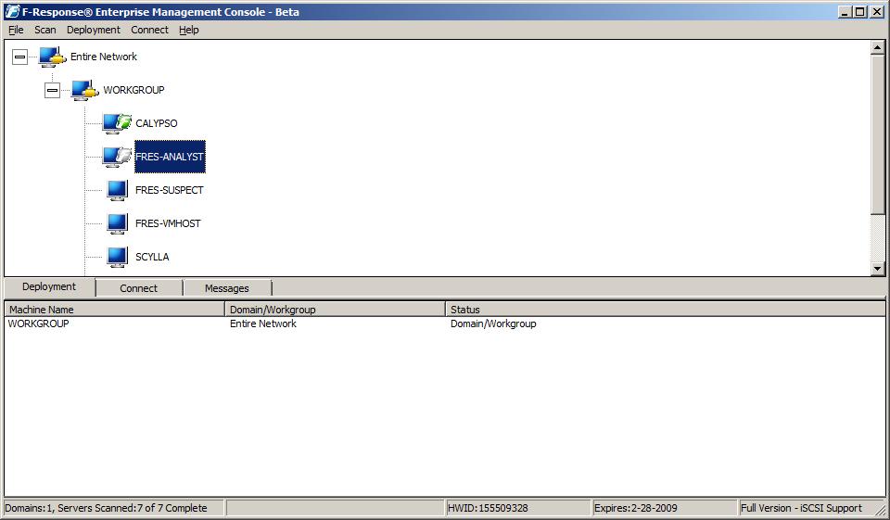Click the tree scrollbar down arrow

pyautogui.click(x=878, y=269)
